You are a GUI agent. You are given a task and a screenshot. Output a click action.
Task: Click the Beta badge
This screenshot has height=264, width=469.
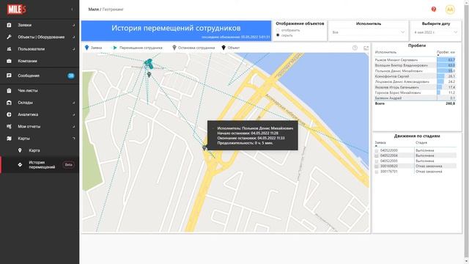[68, 164]
